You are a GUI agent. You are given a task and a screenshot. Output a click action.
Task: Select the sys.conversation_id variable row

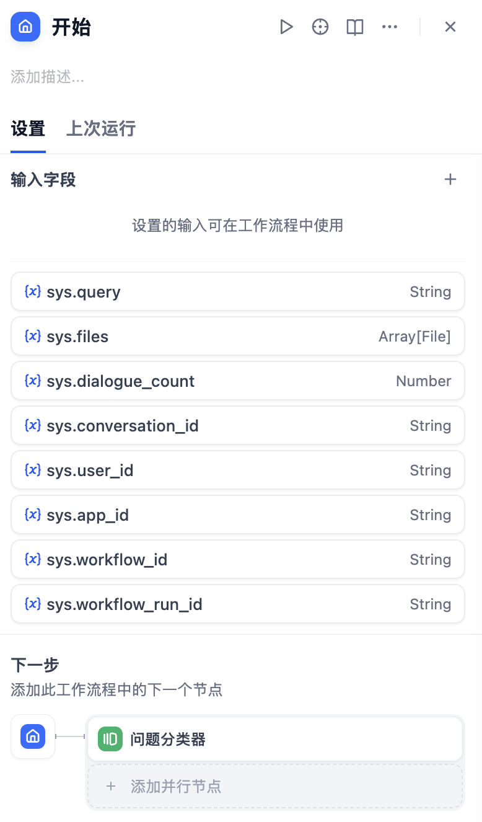click(238, 426)
